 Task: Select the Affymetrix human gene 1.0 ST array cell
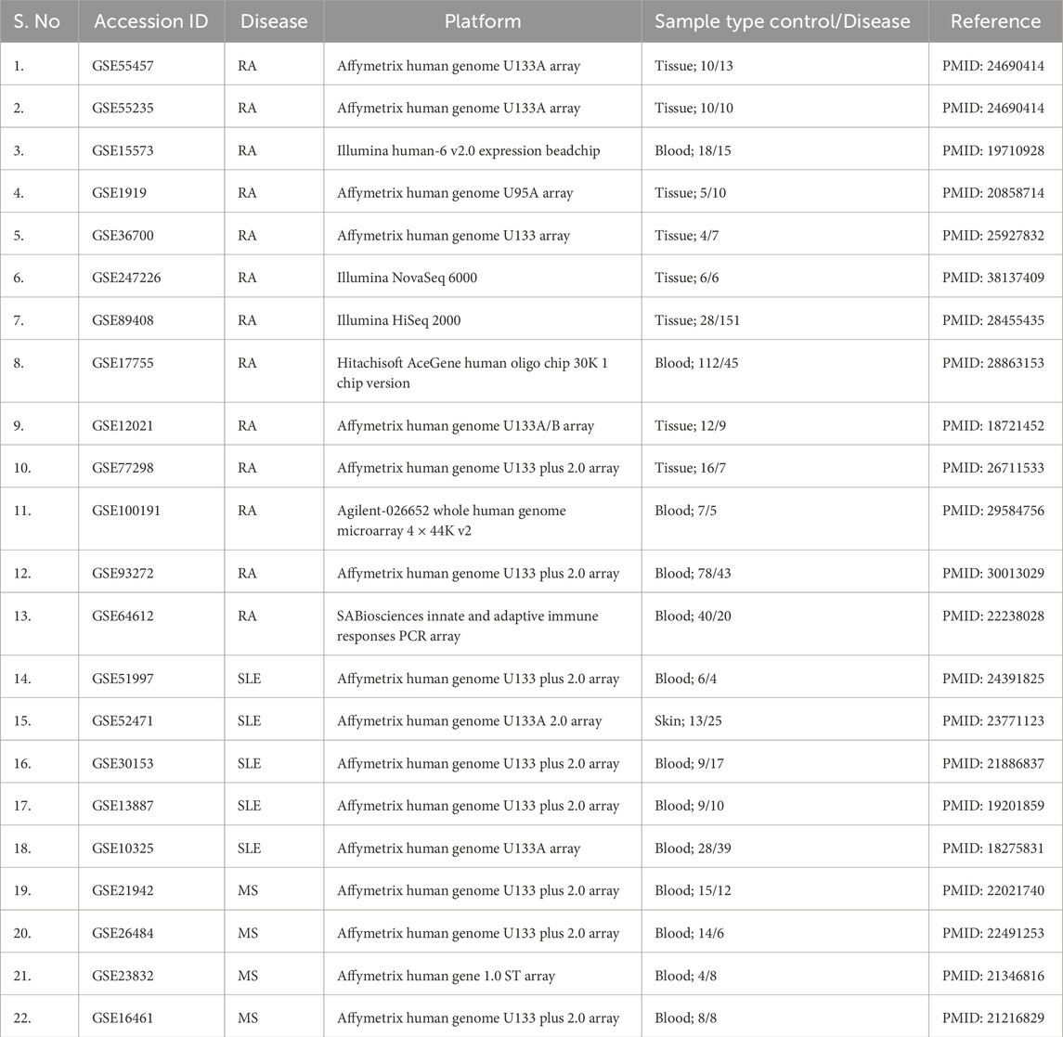(448, 975)
